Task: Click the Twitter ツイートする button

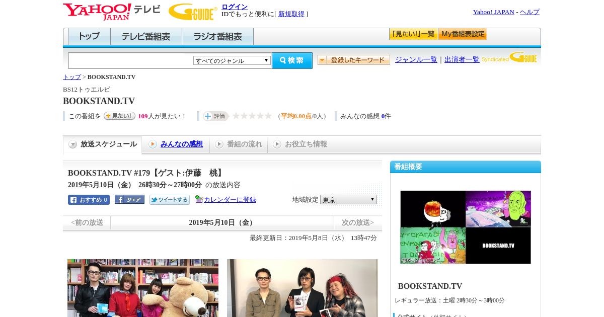Action: [x=170, y=200]
